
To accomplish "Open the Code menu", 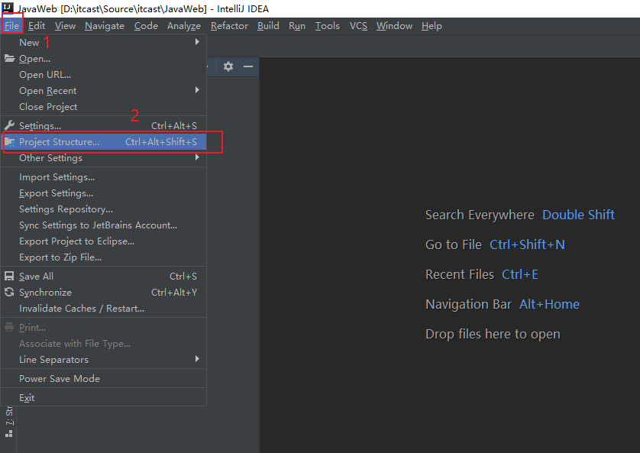I will click(146, 26).
